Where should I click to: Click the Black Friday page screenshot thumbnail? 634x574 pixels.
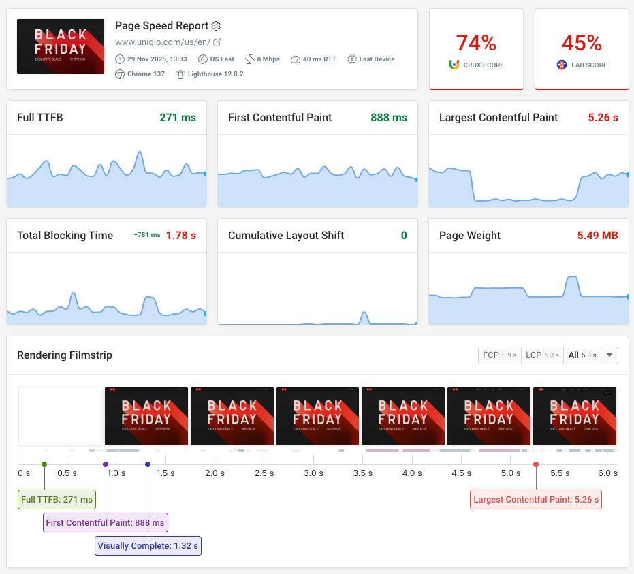61,46
